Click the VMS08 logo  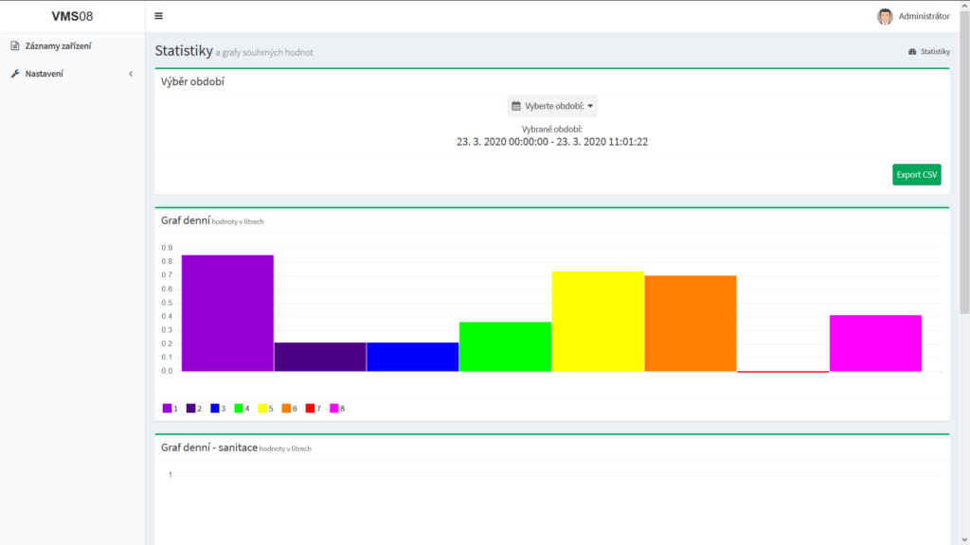coord(72,16)
